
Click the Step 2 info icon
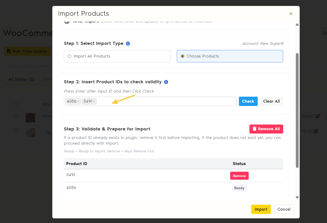pos(166,82)
